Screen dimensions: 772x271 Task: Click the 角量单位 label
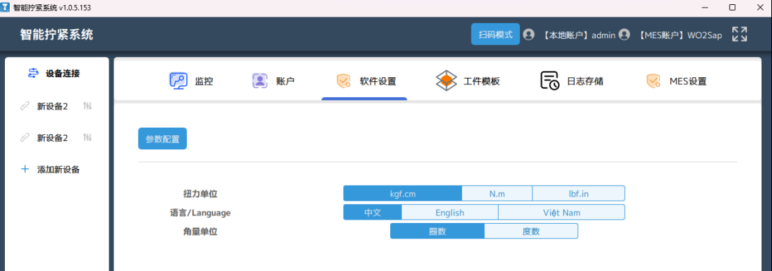click(x=200, y=231)
